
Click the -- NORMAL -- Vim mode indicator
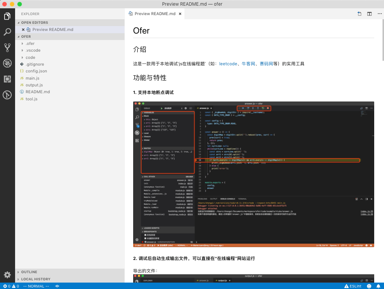click(36, 286)
